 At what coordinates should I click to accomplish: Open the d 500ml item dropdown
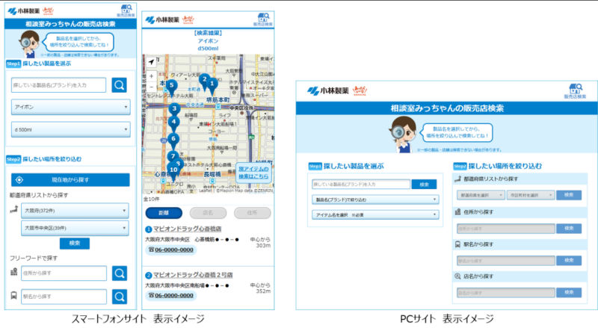(70, 130)
